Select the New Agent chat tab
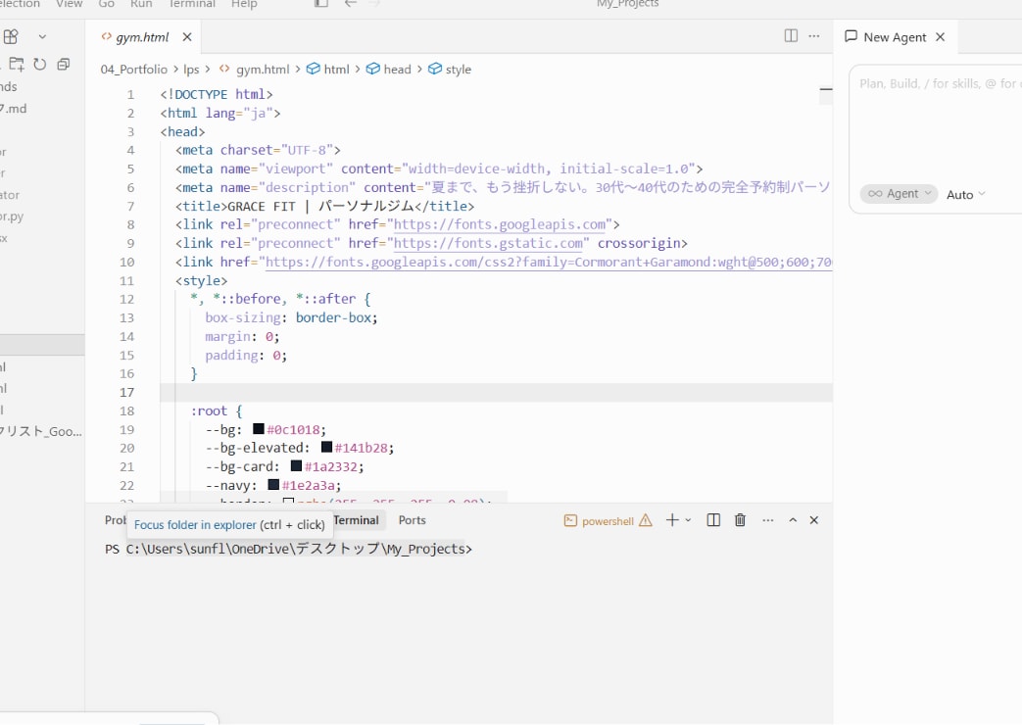 tap(895, 37)
